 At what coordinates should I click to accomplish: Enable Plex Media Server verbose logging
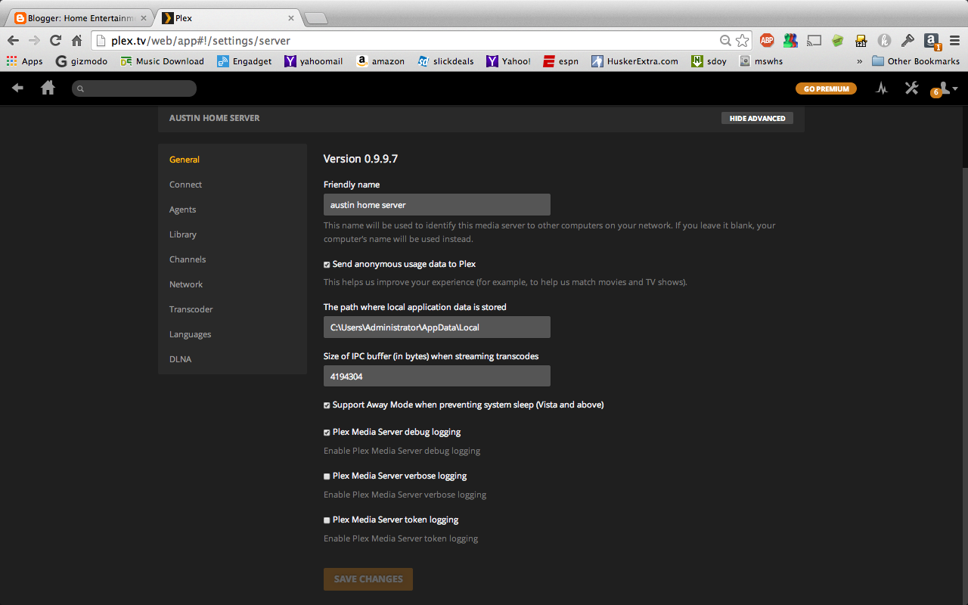pos(326,476)
